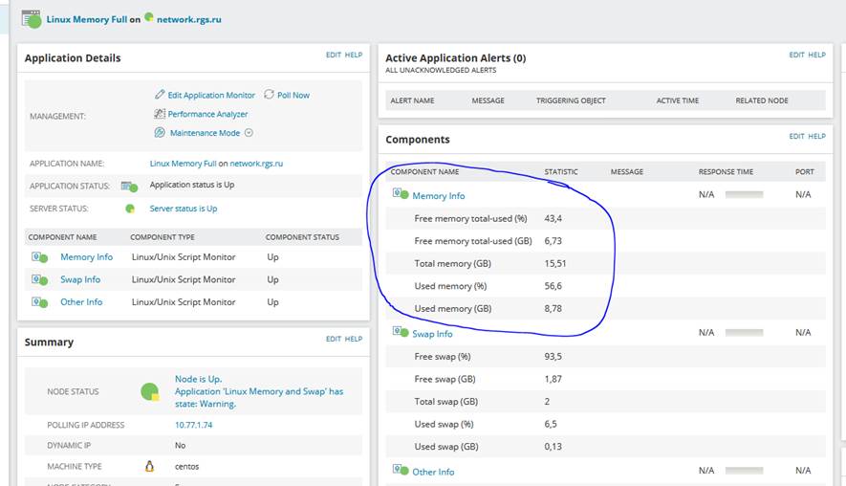846x486 pixels.
Task: Open the network.rgs.ru link in page header
Action: tap(189, 19)
